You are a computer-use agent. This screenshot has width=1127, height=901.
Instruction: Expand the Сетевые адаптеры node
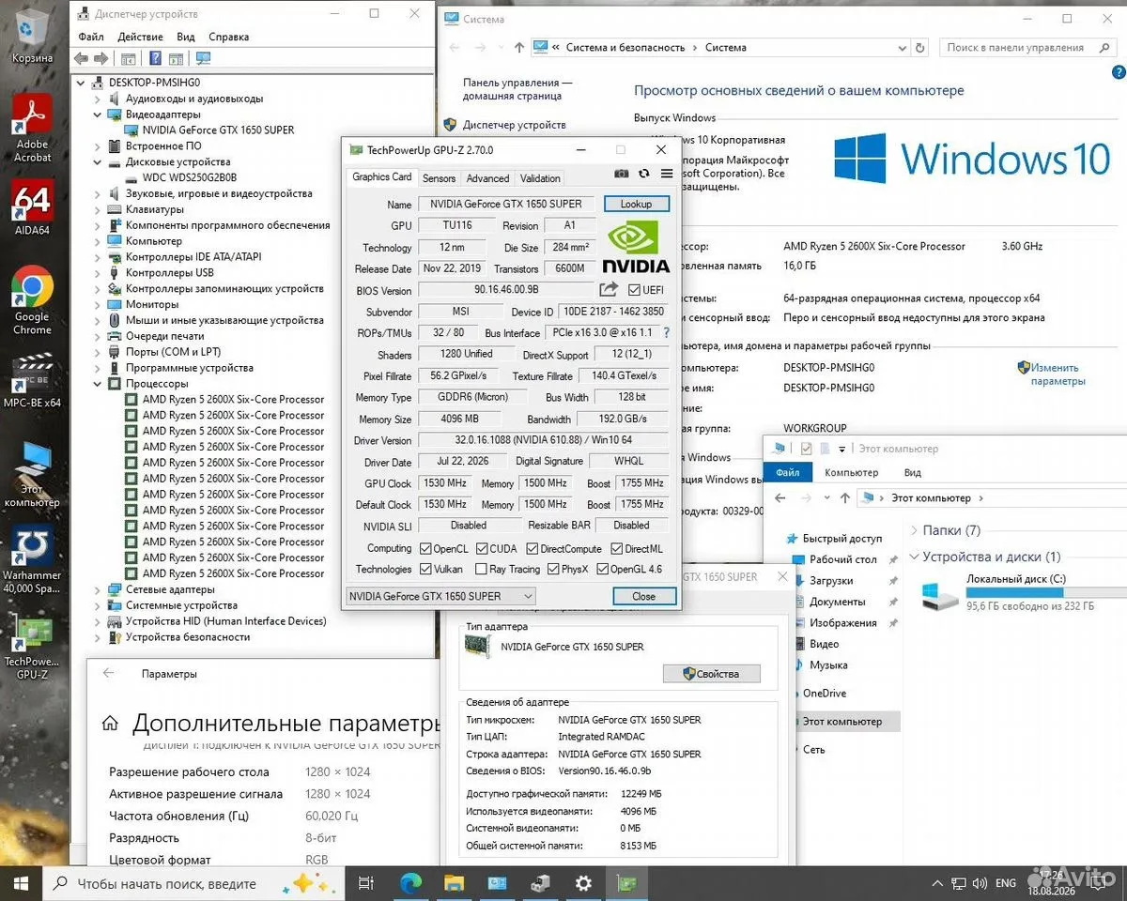tap(97, 589)
